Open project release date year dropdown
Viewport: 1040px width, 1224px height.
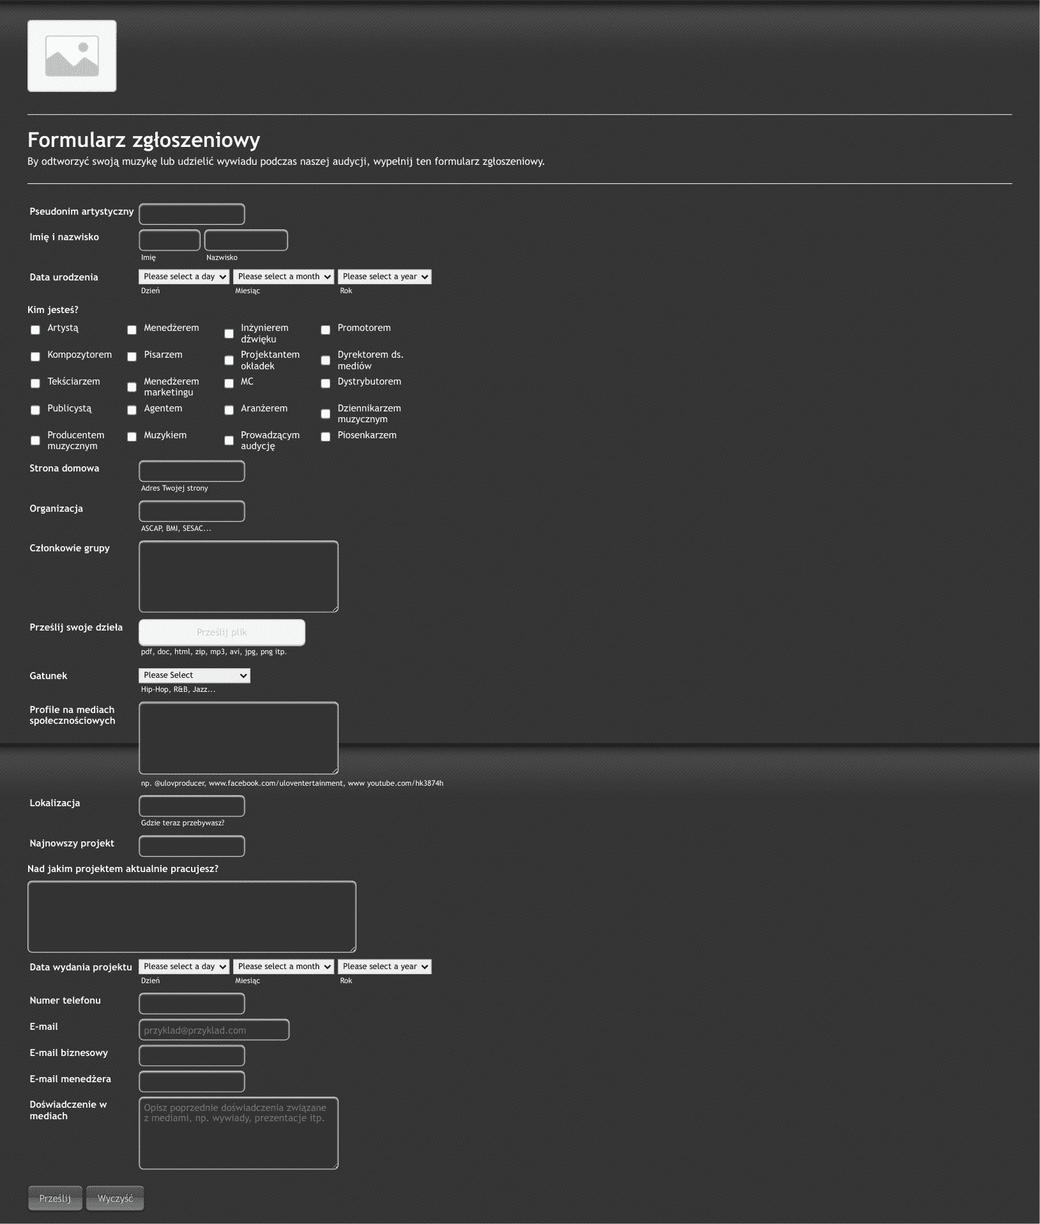385,967
